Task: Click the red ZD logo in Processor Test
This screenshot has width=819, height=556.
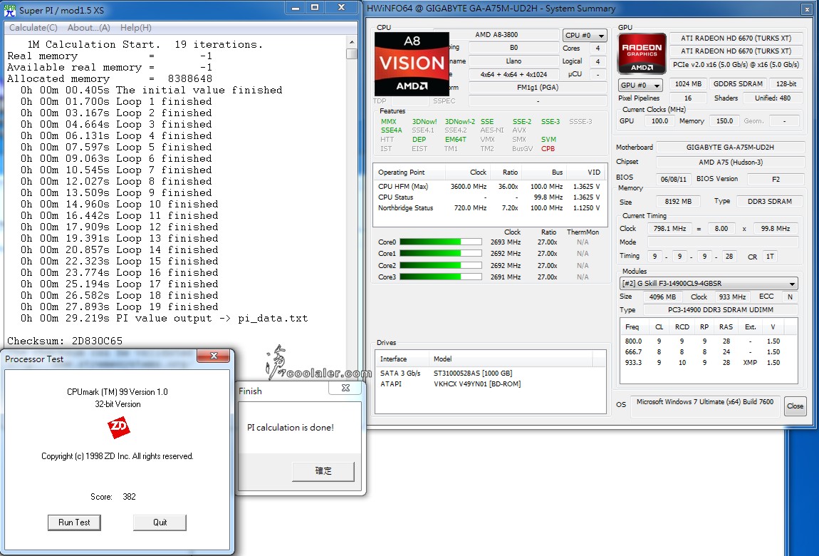Action: point(118,428)
